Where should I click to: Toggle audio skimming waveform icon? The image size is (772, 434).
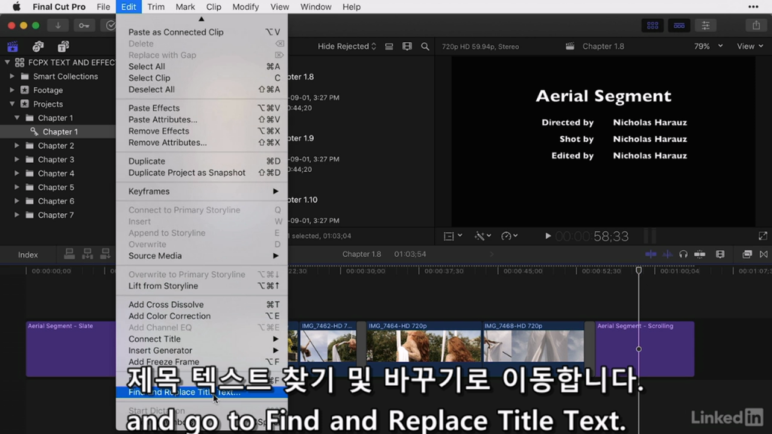point(668,254)
